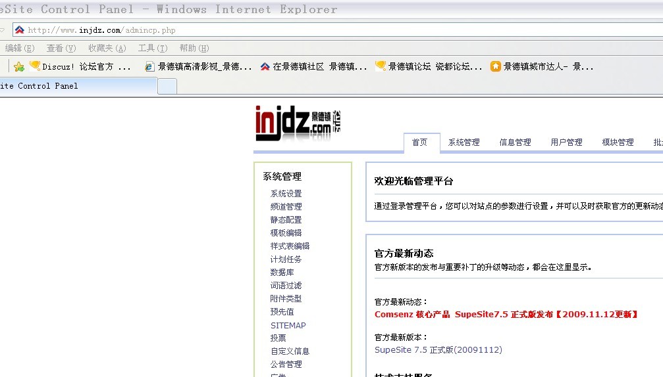Switch to the 首页 tab
Screen dimensions: 663x377
click(419, 142)
